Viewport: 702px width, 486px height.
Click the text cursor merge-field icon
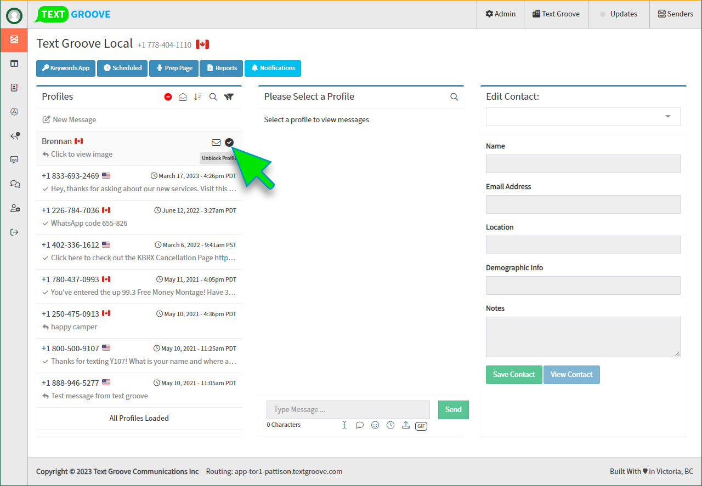[x=344, y=425]
